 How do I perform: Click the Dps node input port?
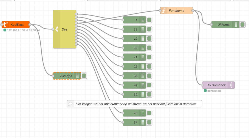[x=53, y=29]
